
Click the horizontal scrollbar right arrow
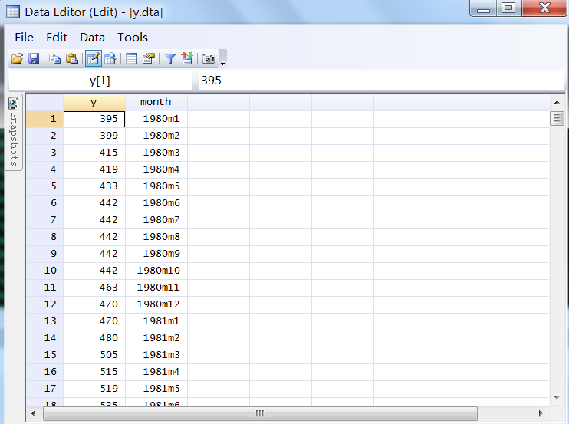pos(541,413)
